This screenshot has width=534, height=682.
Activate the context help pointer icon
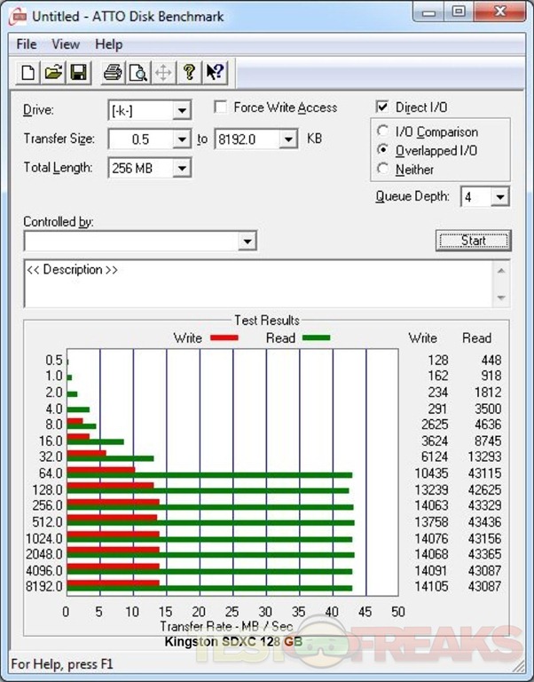point(215,72)
